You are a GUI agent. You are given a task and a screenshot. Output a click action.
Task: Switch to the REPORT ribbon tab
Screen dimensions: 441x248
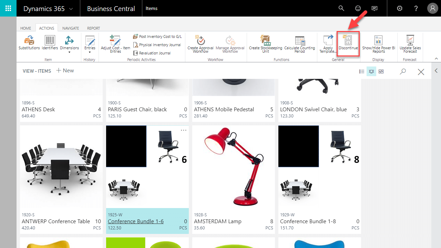coord(93,28)
